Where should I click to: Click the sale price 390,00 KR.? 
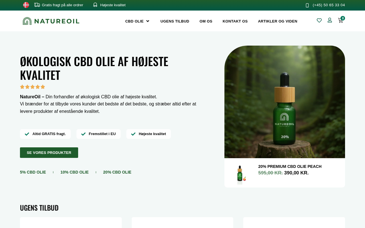pos(296,173)
